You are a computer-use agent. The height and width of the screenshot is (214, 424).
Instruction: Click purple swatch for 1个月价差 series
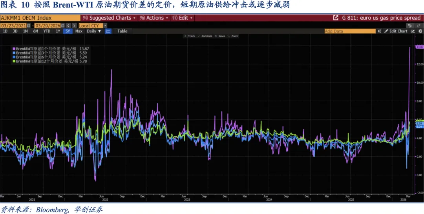(14, 49)
